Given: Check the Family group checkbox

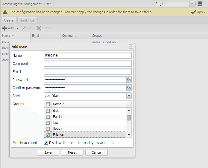Looking at the screenshot, I should click(48, 117).
